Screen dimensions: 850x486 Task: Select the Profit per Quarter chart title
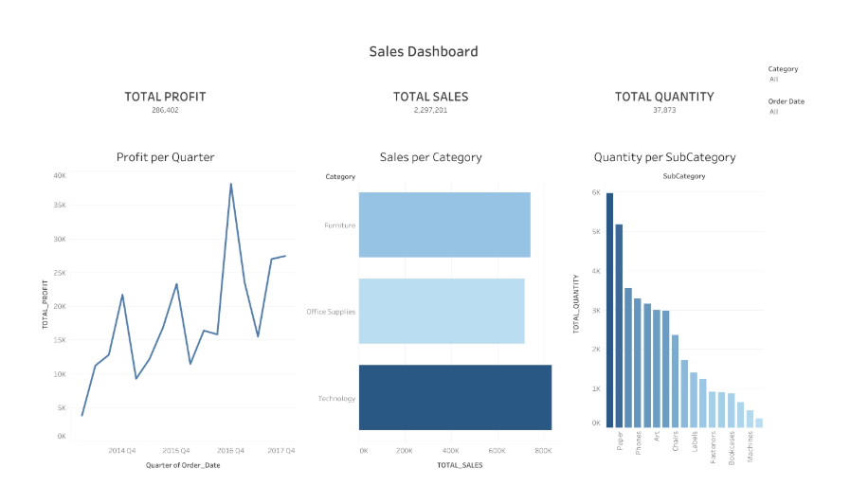coord(165,157)
